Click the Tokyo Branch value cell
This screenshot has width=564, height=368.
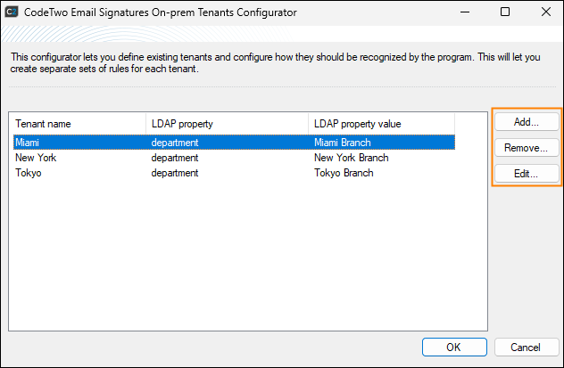pyautogui.click(x=344, y=173)
